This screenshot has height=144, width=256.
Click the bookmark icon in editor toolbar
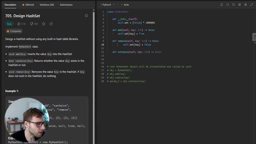tap(222, 5)
